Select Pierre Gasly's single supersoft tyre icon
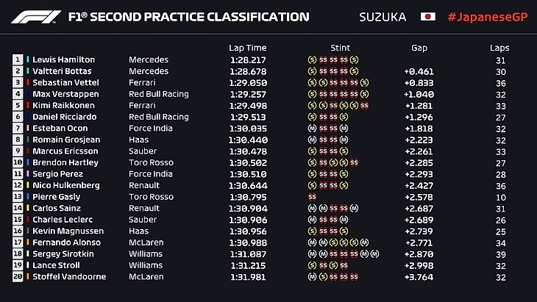The image size is (537, 302). [x=313, y=197]
